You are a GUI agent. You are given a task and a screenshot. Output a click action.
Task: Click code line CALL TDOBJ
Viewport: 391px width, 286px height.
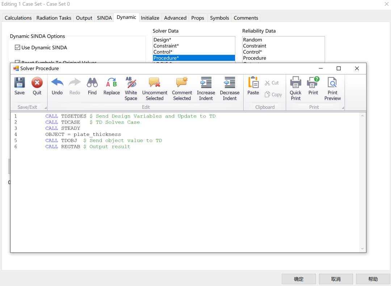tap(104, 141)
